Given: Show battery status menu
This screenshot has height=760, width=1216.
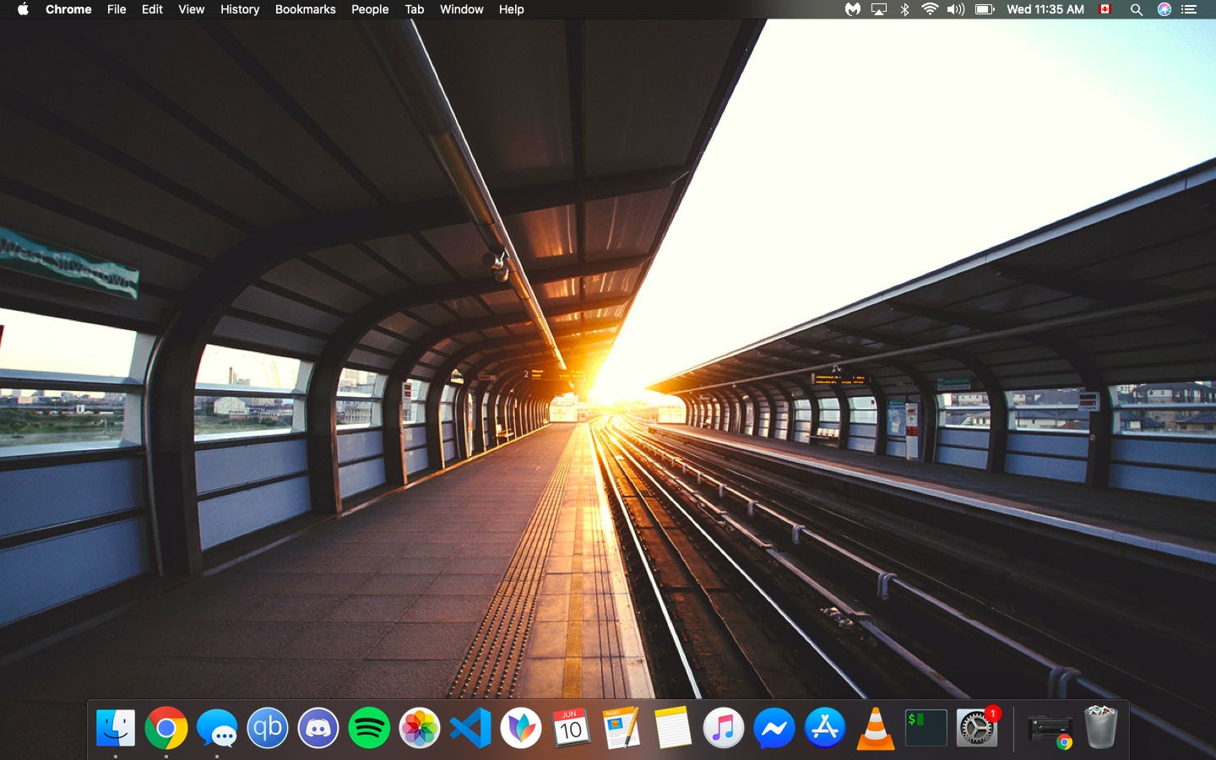Looking at the screenshot, I should (x=985, y=9).
